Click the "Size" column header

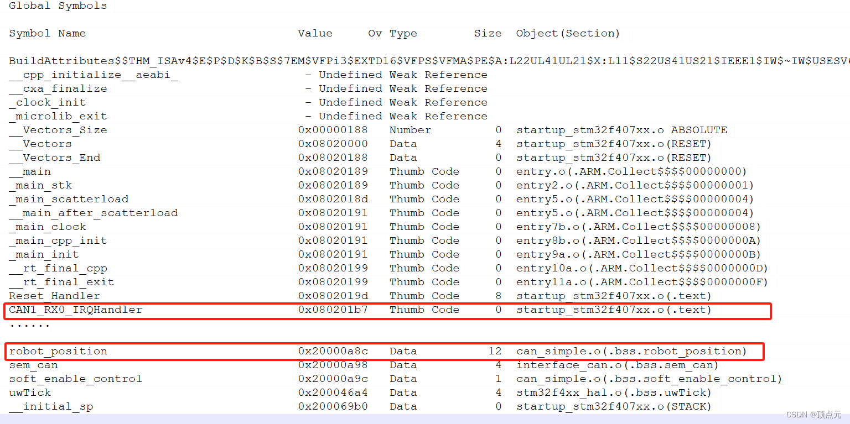pyautogui.click(x=488, y=33)
